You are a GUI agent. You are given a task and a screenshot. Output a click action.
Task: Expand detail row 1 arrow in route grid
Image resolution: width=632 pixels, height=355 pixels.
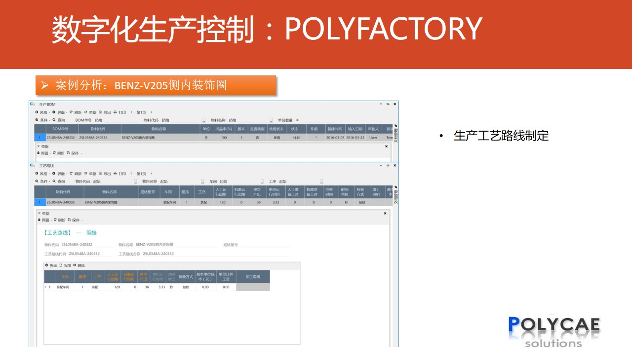tap(46, 287)
